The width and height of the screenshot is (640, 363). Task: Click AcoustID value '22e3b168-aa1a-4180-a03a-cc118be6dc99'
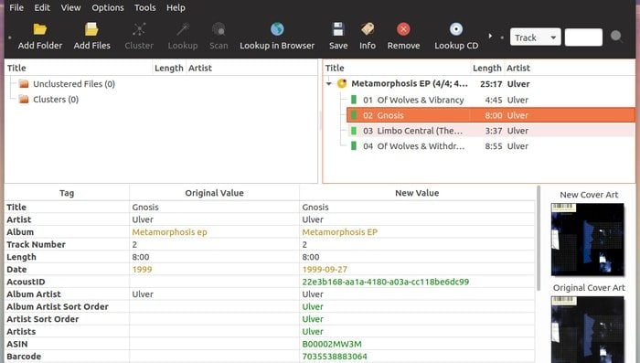tap(385, 282)
